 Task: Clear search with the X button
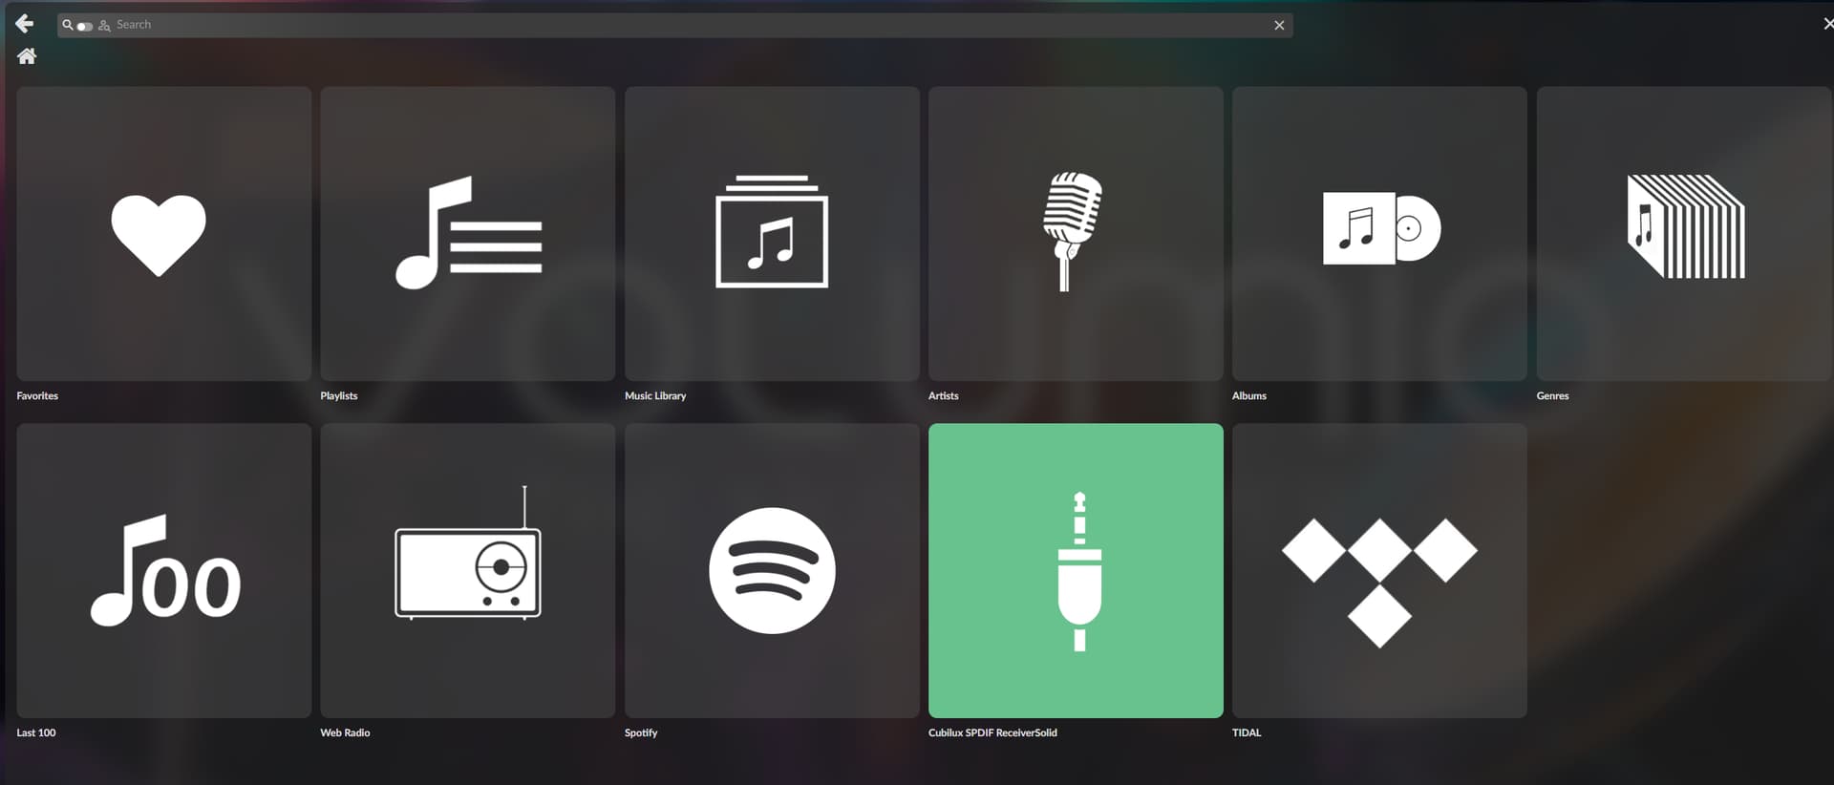click(x=1279, y=26)
